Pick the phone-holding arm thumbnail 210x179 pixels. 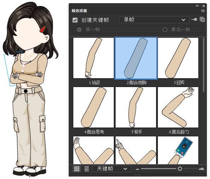[178, 150]
